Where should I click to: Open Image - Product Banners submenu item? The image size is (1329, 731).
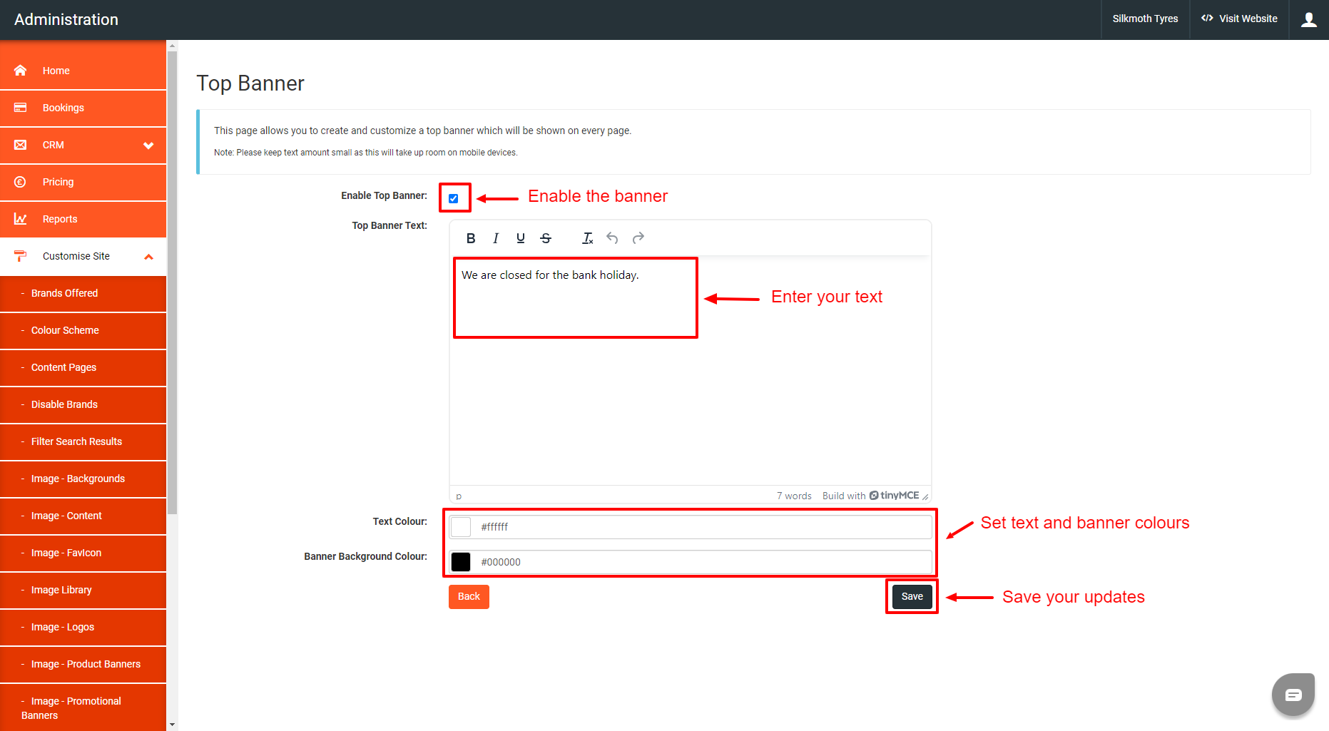click(83, 664)
